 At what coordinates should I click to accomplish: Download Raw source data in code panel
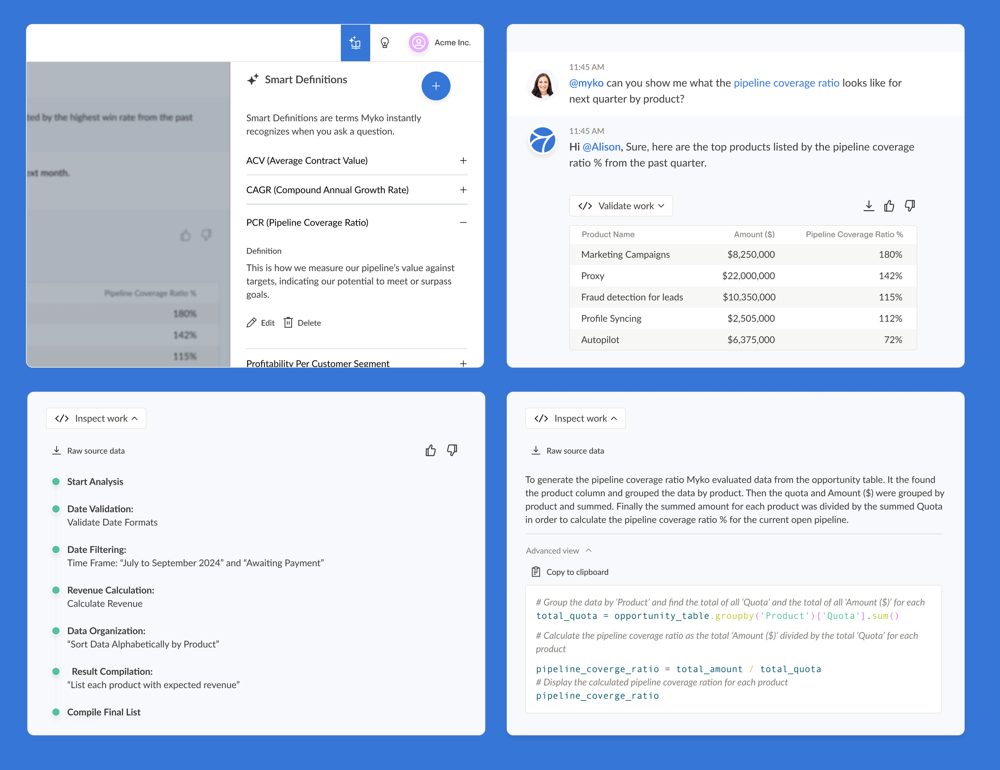coord(568,451)
